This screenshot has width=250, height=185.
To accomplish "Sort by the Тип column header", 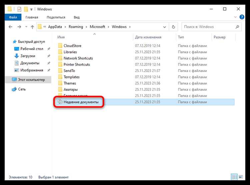I will click(x=181, y=37).
